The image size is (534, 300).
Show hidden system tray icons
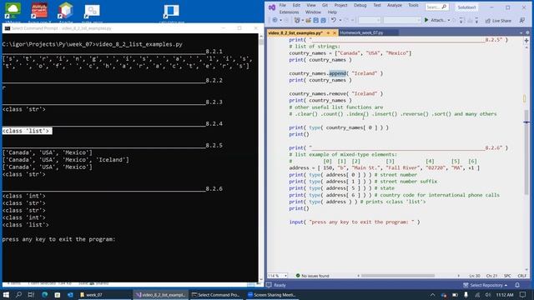[x=432, y=295]
